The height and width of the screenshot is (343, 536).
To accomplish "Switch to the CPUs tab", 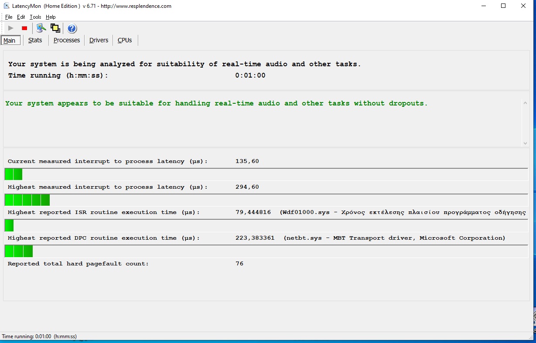I will click(125, 40).
